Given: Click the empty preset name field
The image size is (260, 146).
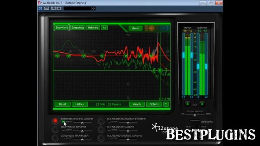Looking at the screenshot, I should [78, 9].
